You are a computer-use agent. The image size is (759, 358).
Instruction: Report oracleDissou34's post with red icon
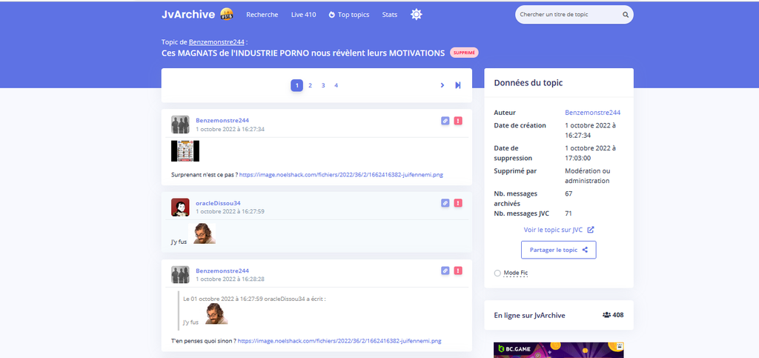coord(458,203)
